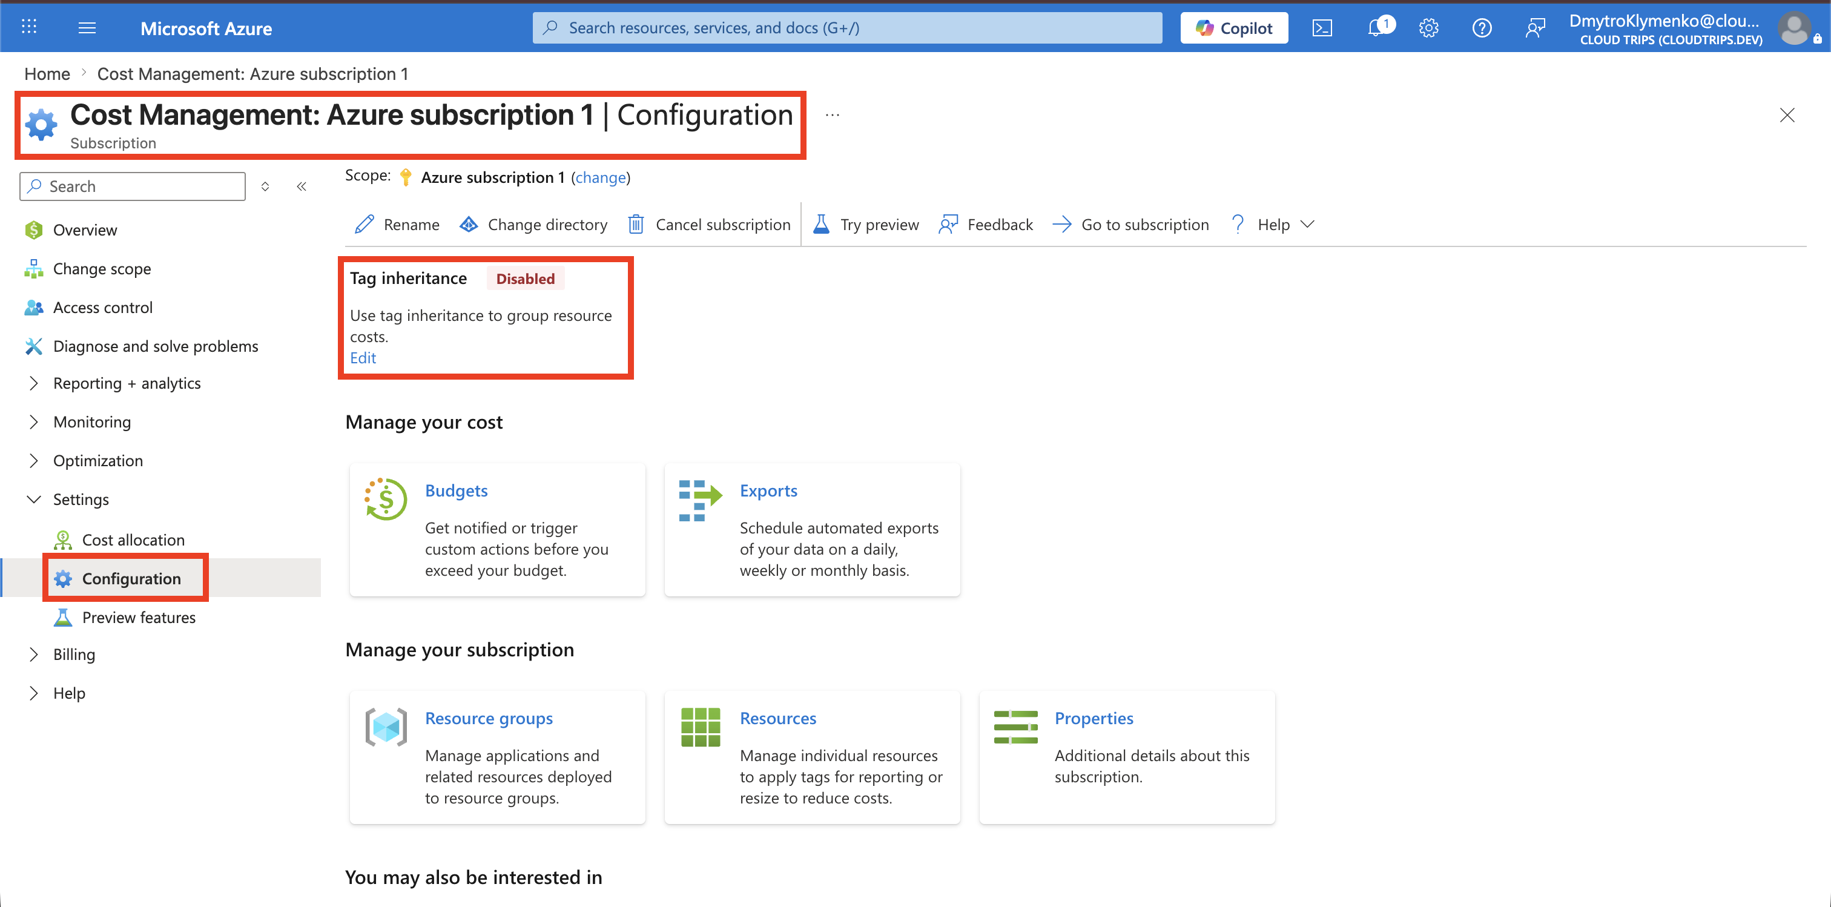The width and height of the screenshot is (1831, 907).
Task: Click the Preview features flask icon
Action: 62,618
